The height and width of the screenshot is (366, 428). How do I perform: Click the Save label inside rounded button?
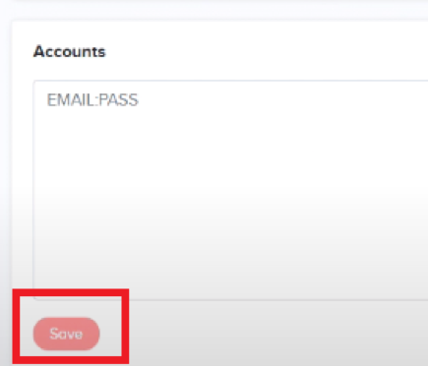66,334
